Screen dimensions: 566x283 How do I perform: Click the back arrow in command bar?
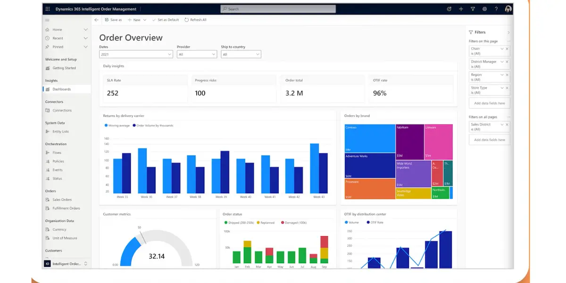point(96,20)
